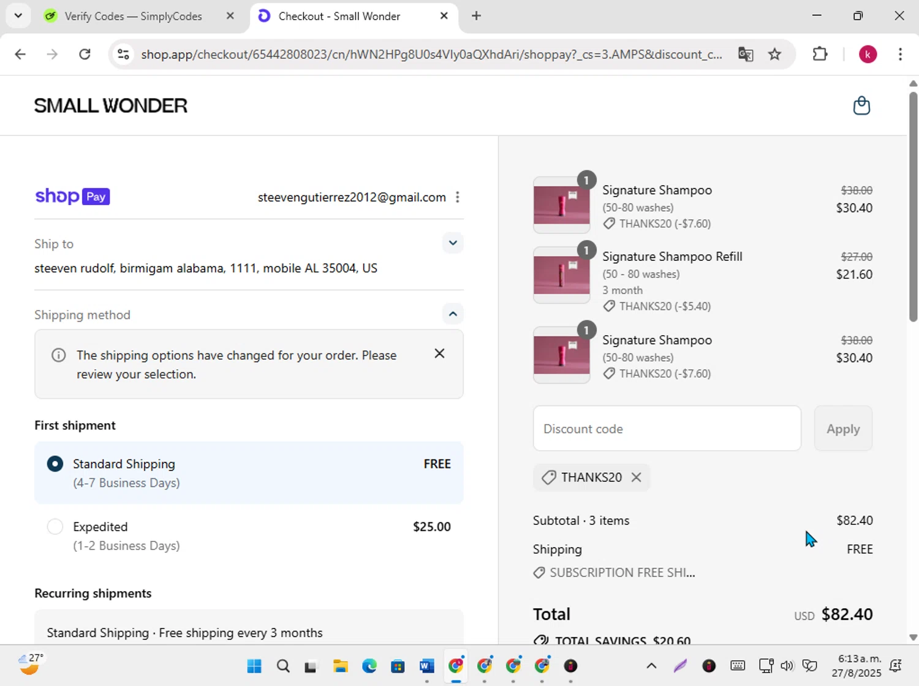Click the info icon in shipping notice

tap(59, 355)
